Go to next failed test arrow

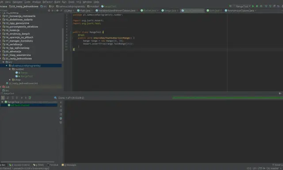(x=26, y=98)
